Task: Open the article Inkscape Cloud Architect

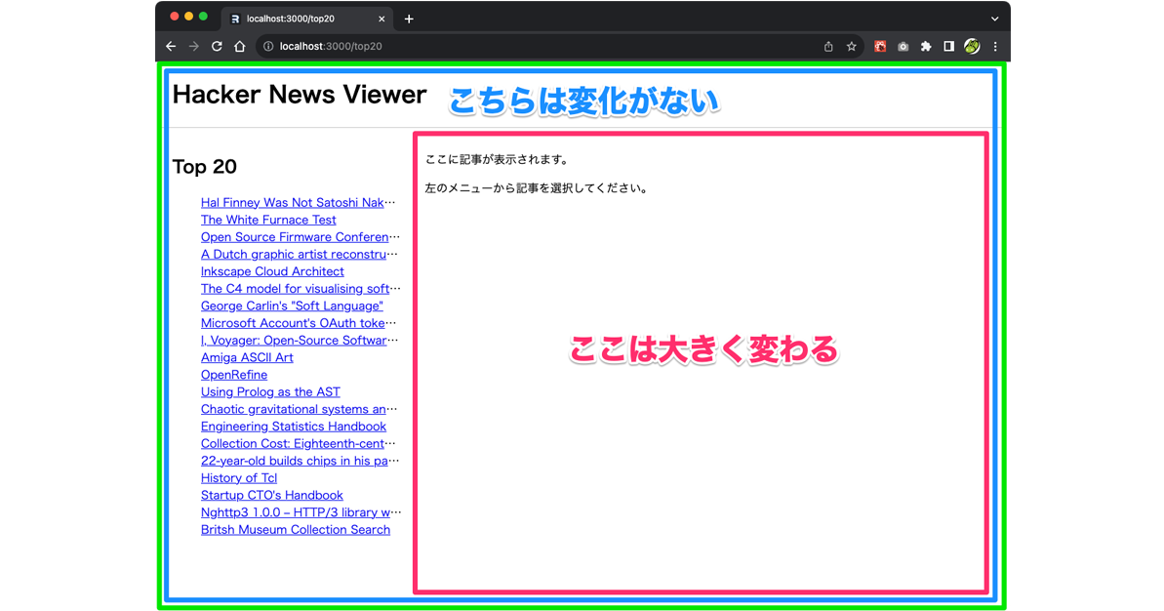Action: (x=272, y=270)
